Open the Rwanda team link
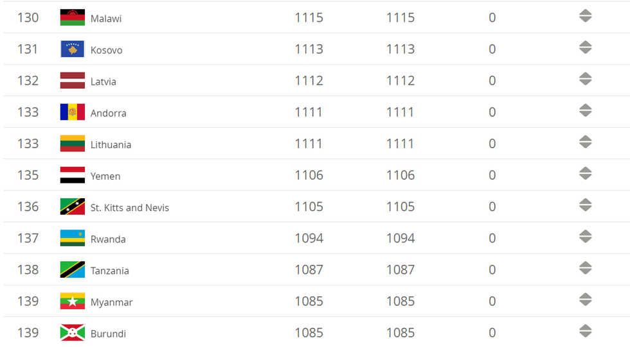630x347 pixels. tap(108, 239)
